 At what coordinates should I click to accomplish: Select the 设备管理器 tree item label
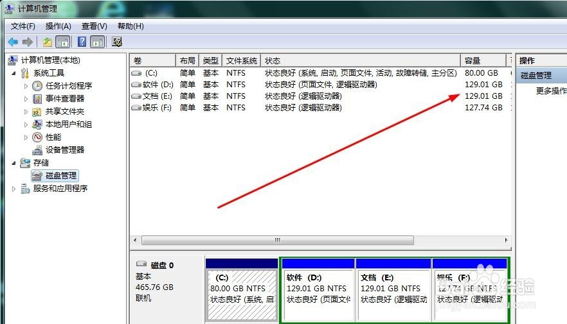65,150
